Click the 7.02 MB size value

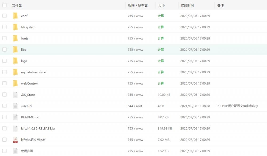tap(164, 140)
